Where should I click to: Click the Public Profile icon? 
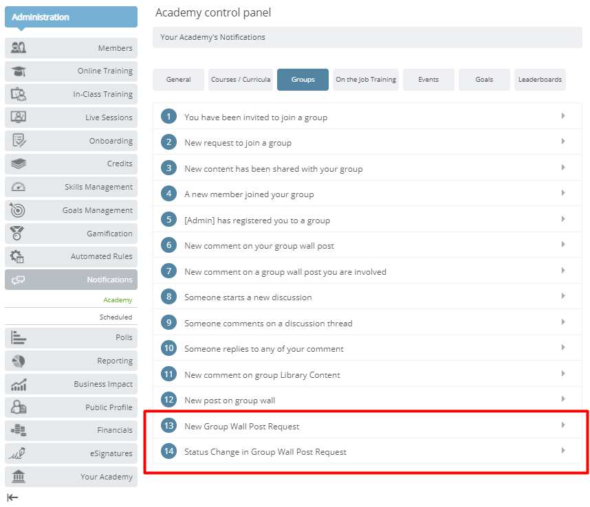pyautogui.click(x=19, y=407)
